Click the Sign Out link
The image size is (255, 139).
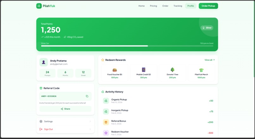[65, 129]
